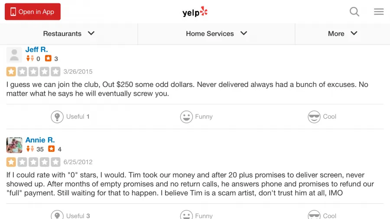Viewport: 390px width, 219px height.
Task: Open the hamburger menu icon
Action: click(x=379, y=11)
